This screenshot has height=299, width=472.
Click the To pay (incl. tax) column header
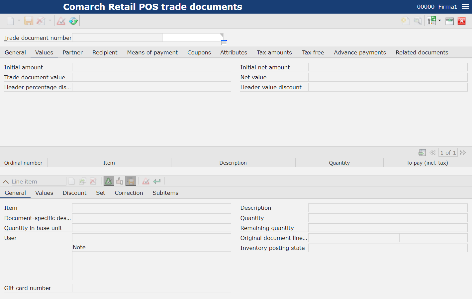tap(427, 163)
